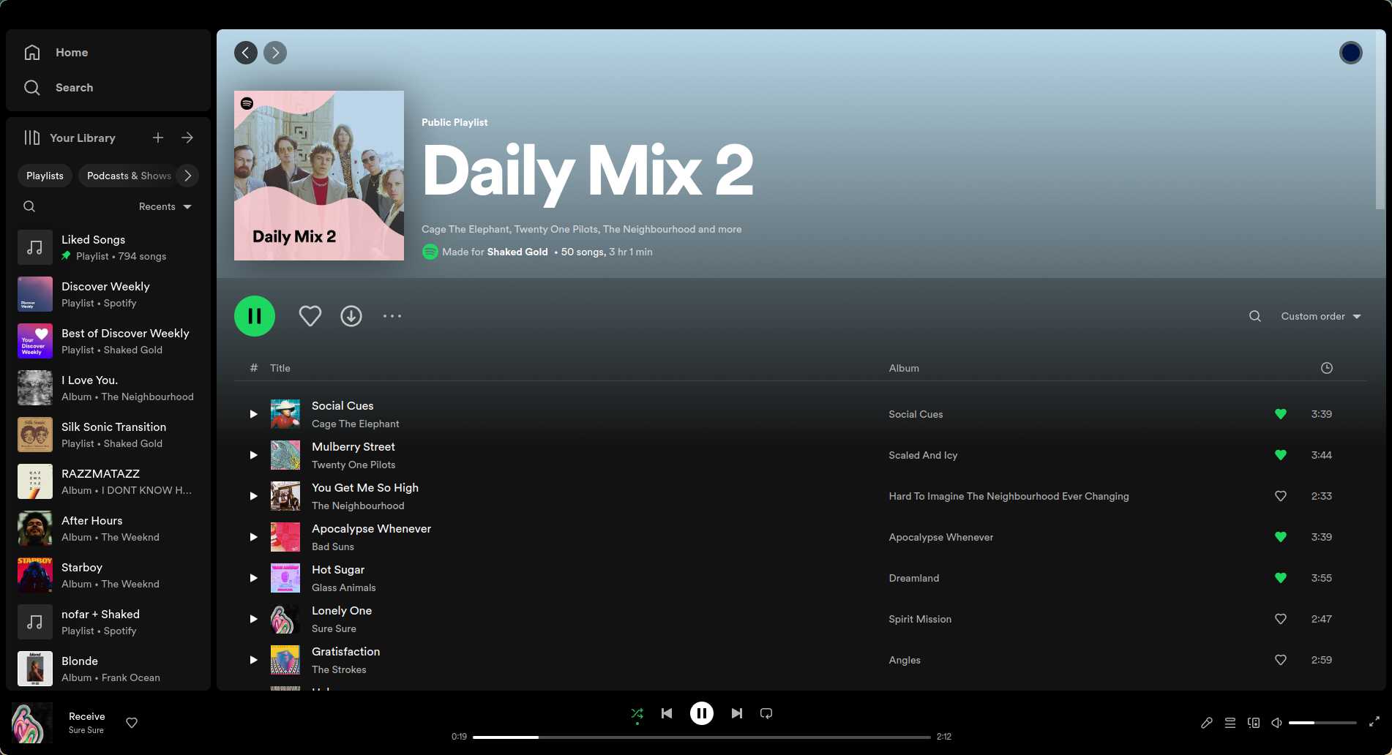This screenshot has height=755, width=1392.
Task: Play Hot Sugar track
Action: click(253, 578)
